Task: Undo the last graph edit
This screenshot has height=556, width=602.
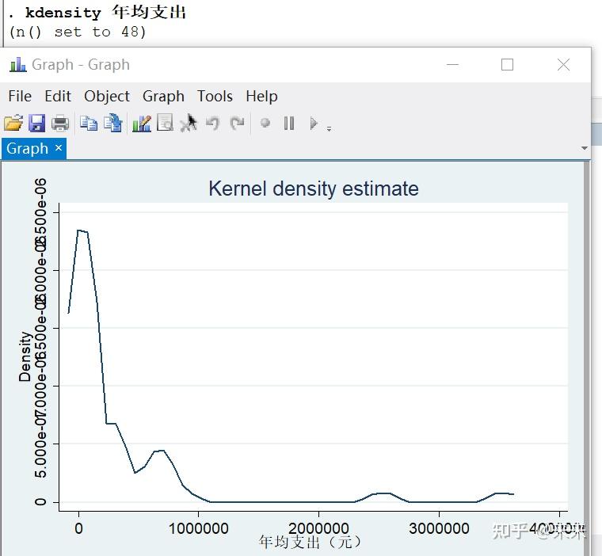Action: tap(212, 124)
